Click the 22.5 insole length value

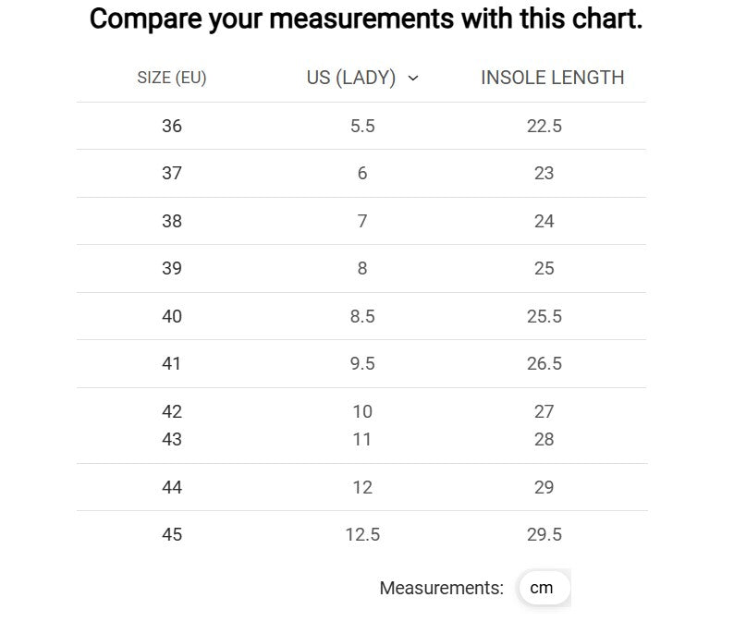(x=544, y=126)
